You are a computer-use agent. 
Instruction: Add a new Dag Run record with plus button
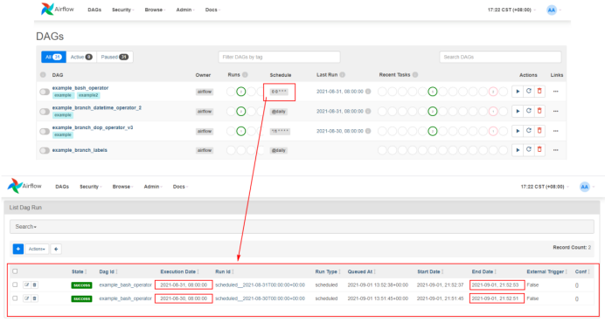[x=18, y=249]
